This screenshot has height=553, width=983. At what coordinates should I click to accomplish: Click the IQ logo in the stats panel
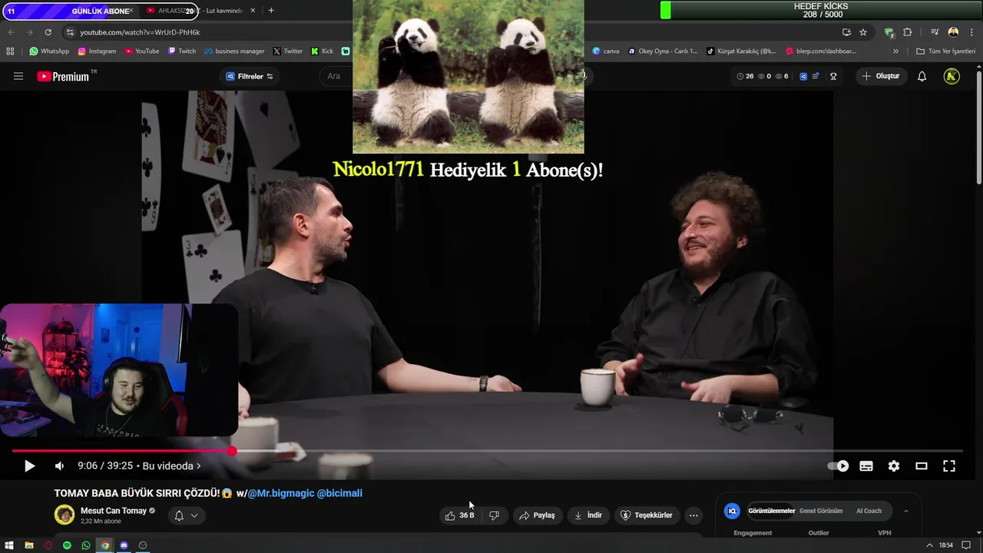pos(732,511)
